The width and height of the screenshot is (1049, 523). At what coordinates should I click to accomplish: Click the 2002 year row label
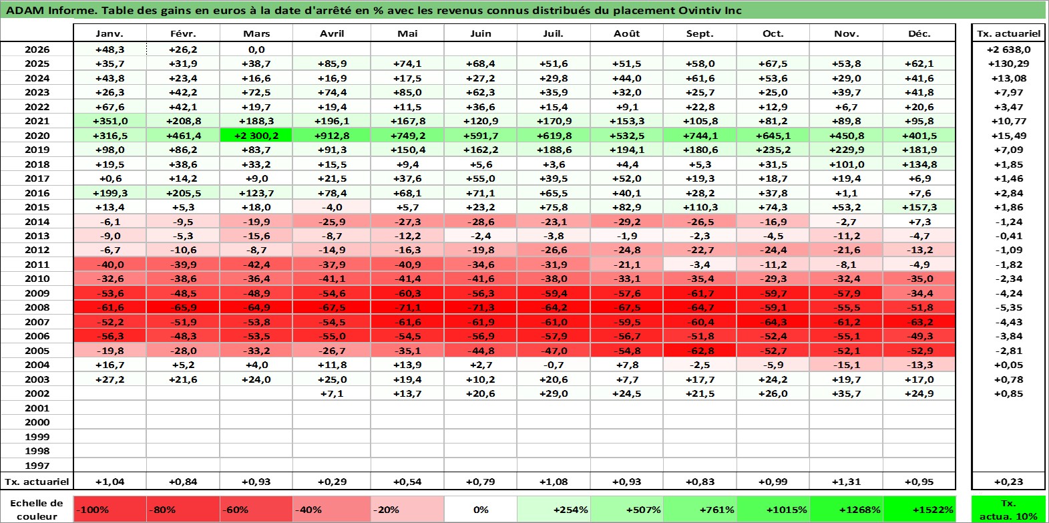(x=37, y=393)
